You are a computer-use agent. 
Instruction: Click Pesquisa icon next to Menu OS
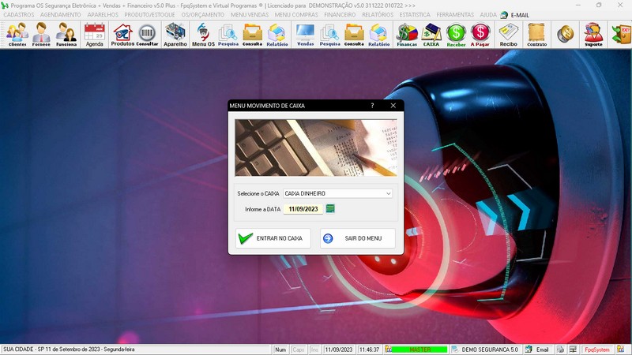point(228,35)
